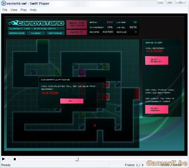Click Send the Vectoids button
Screen dimensions: 189x168
pyautogui.click(x=77, y=24)
